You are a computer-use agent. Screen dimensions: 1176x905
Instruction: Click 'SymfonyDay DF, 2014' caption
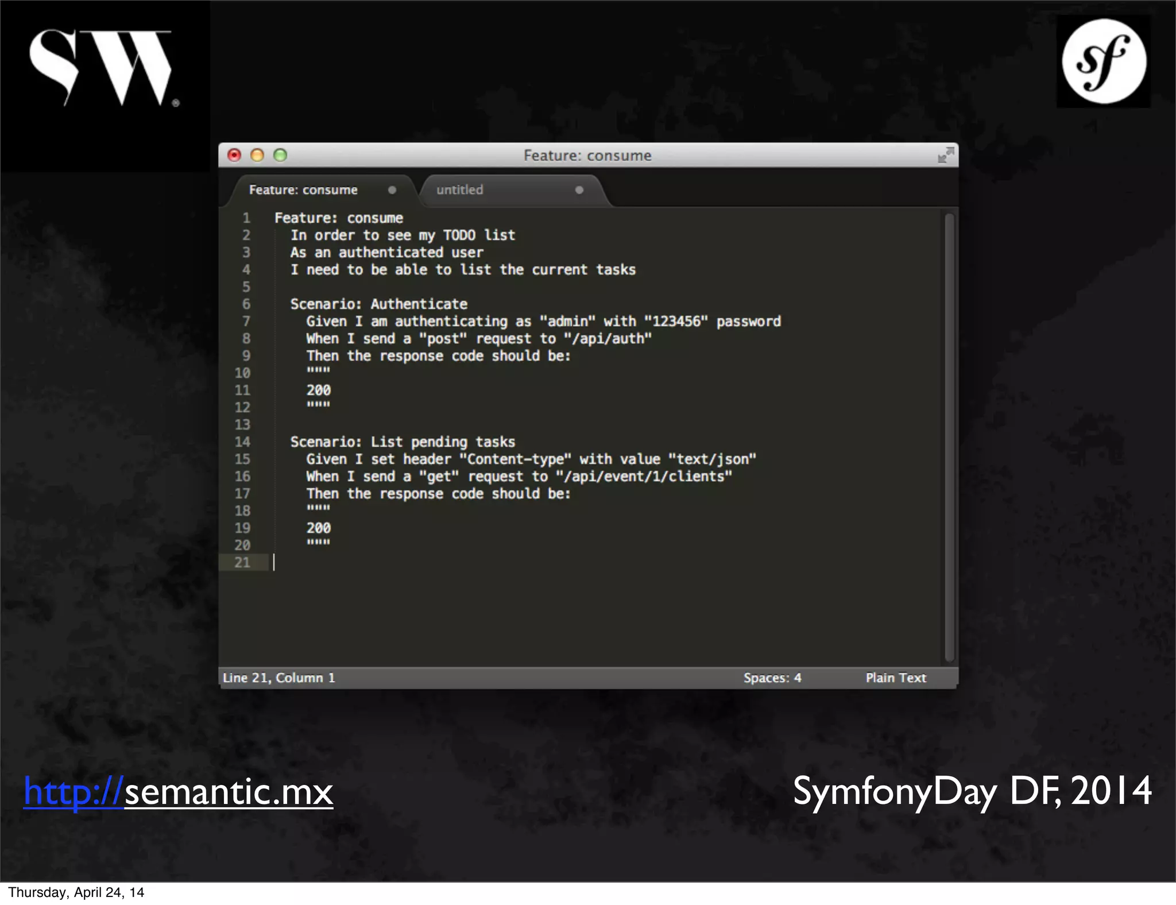click(972, 792)
